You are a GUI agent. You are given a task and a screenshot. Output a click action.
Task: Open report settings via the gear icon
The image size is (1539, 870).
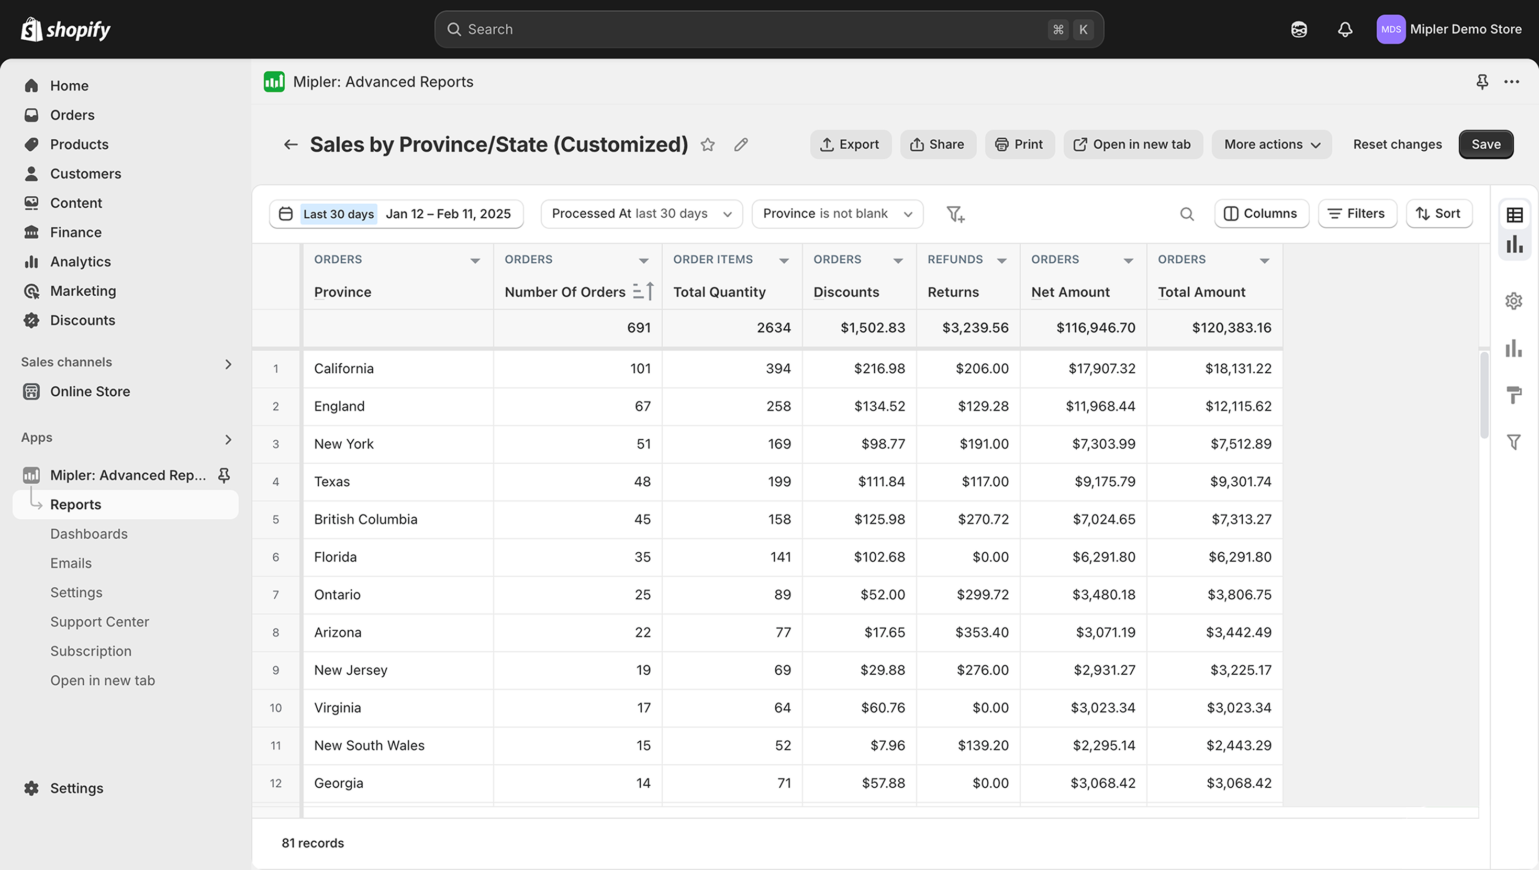click(1514, 300)
